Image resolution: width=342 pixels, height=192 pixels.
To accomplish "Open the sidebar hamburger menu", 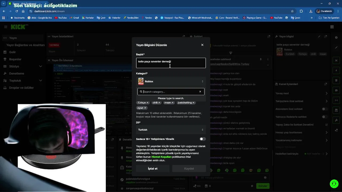I will click(6, 27).
